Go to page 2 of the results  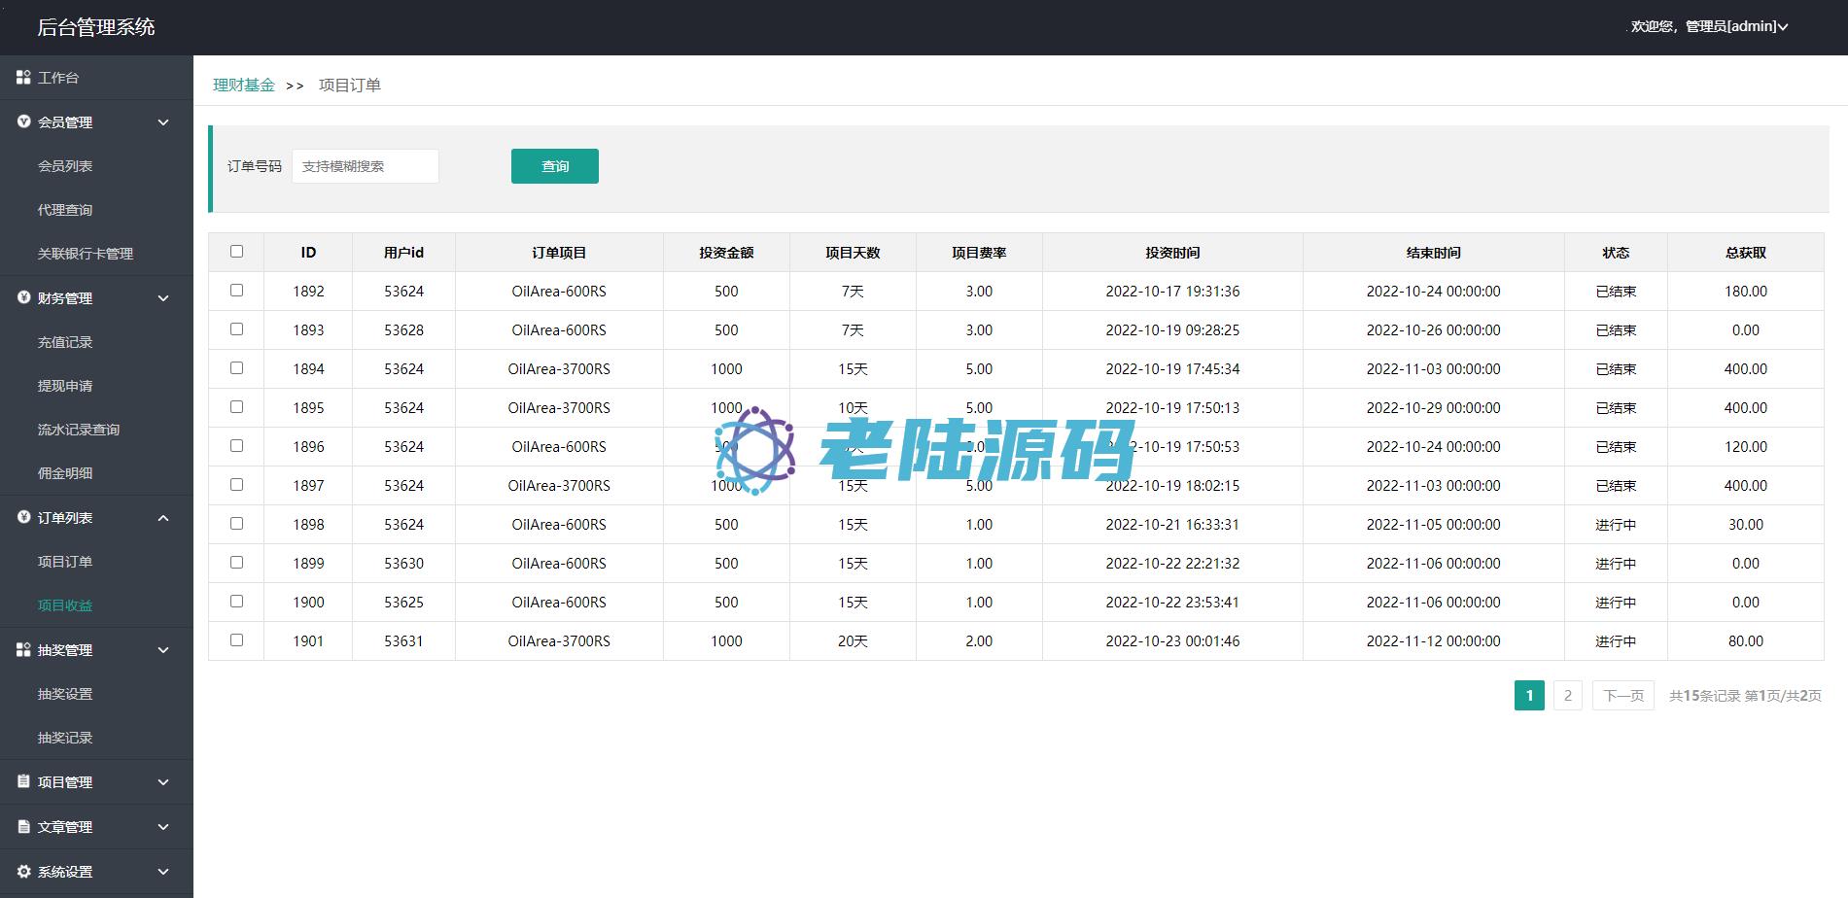pos(1567,695)
